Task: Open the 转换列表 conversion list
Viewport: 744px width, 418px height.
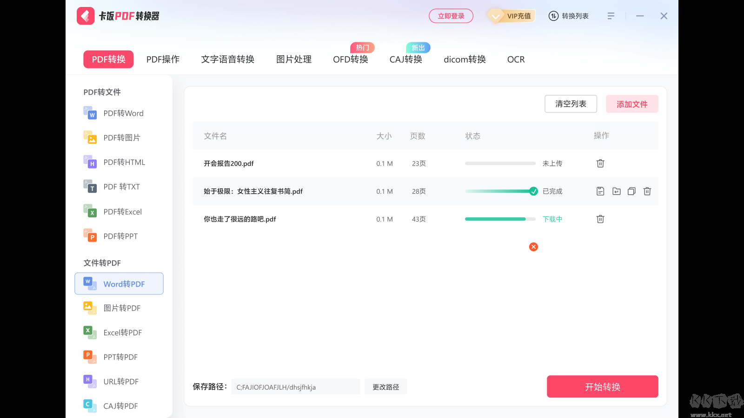Action: (568, 15)
